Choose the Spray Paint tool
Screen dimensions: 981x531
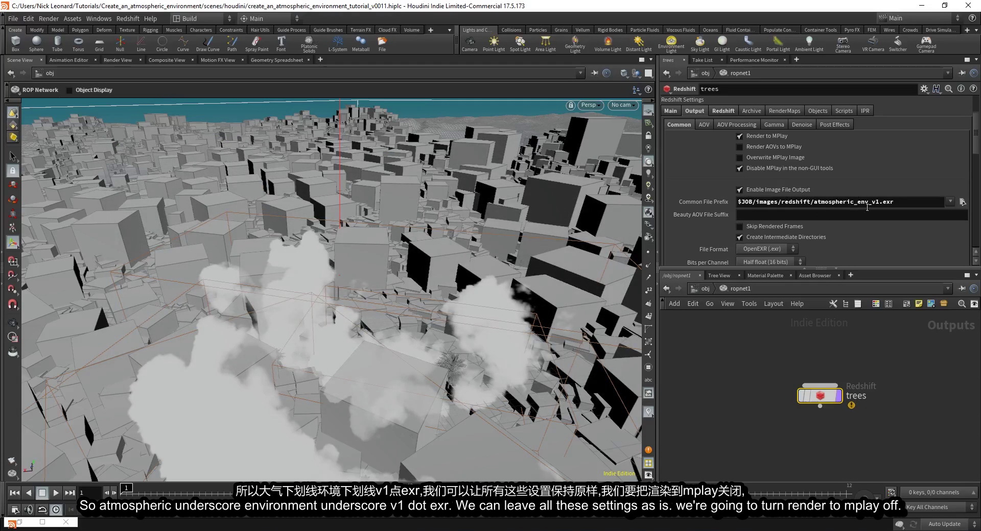pos(256,44)
